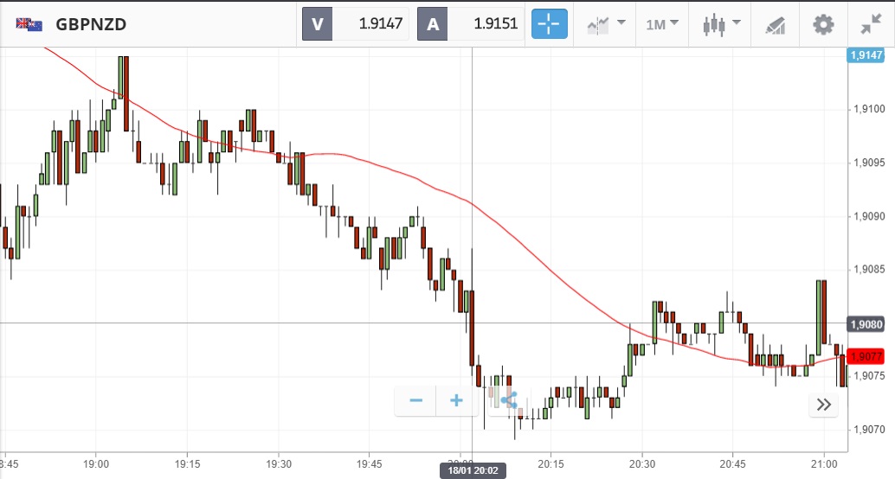The width and height of the screenshot is (895, 479).
Task: Expand the 1M timeframe dropdown
Action: pyautogui.click(x=662, y=24)
